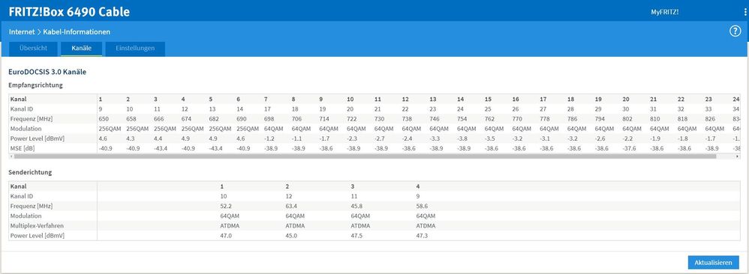Click power level value -2.7

[x=380, y=138]
